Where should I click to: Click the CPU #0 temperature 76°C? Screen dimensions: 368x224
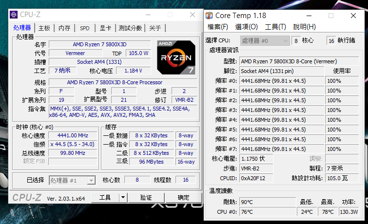click(268, 212)
